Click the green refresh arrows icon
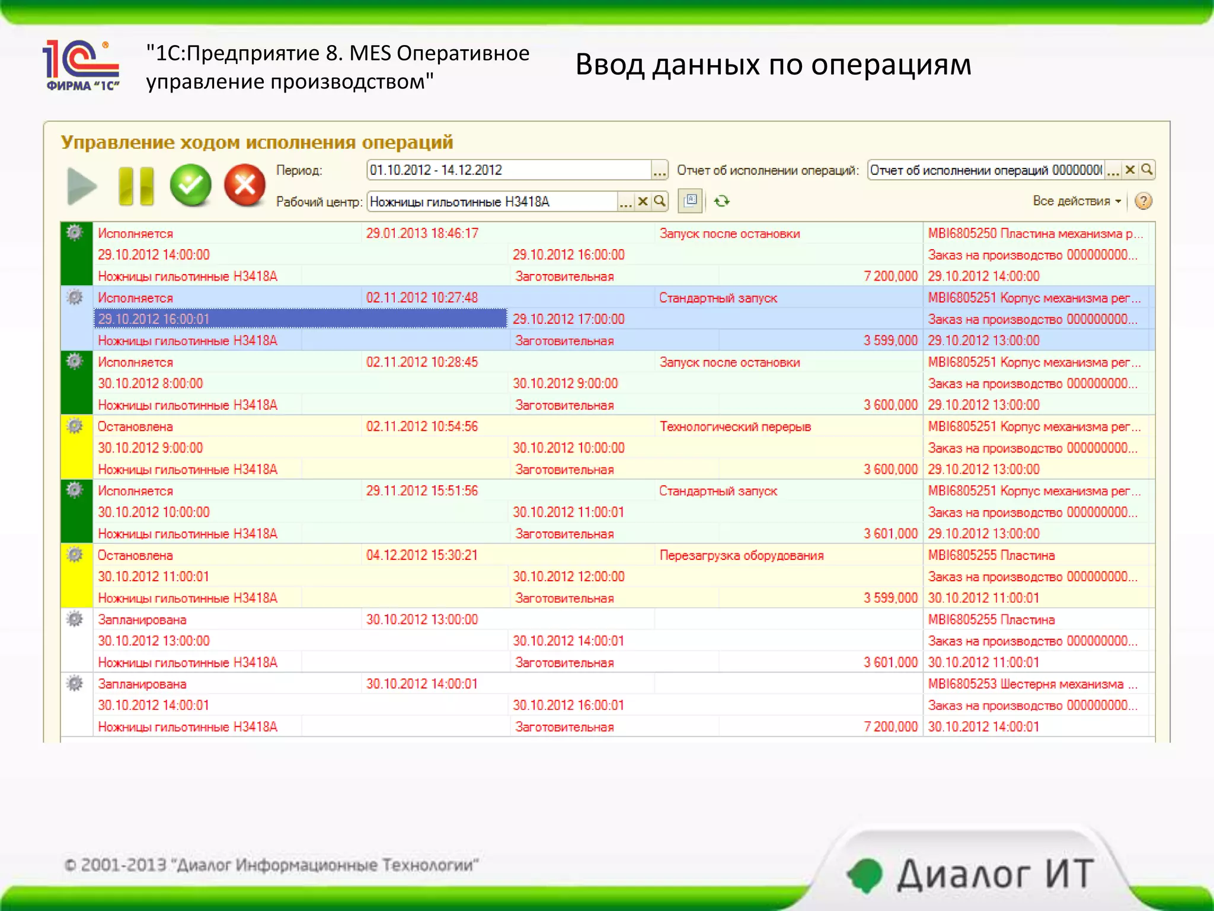 click(x=722, y=201)
